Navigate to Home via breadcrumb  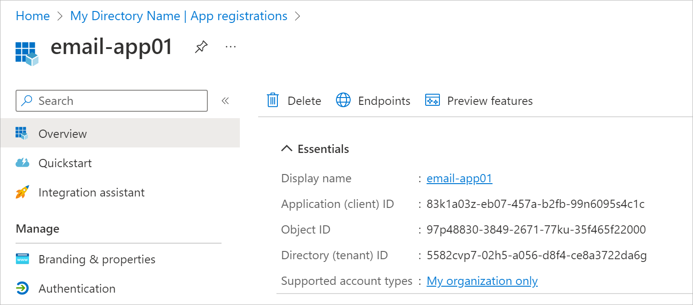click(x=32, y=16)
